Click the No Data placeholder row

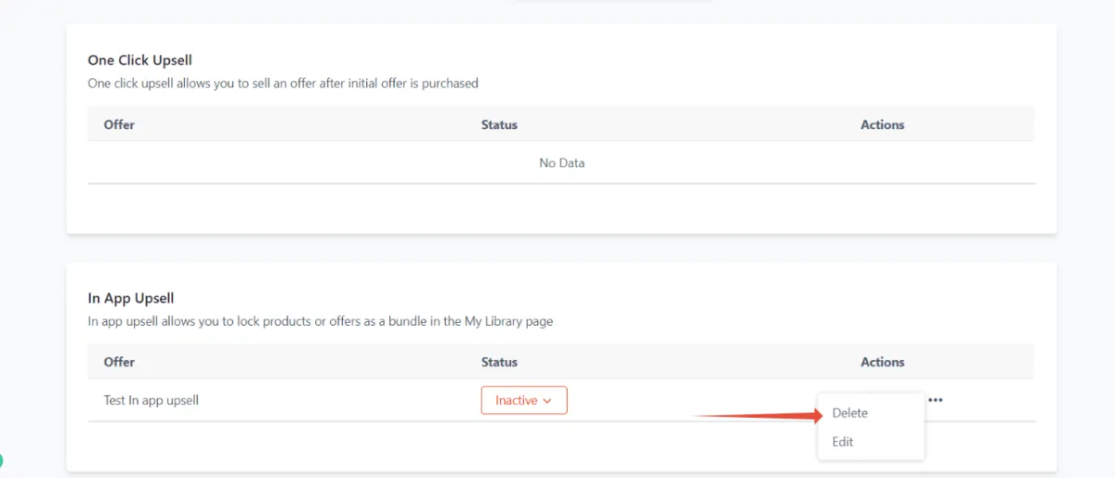pos(561,162)
